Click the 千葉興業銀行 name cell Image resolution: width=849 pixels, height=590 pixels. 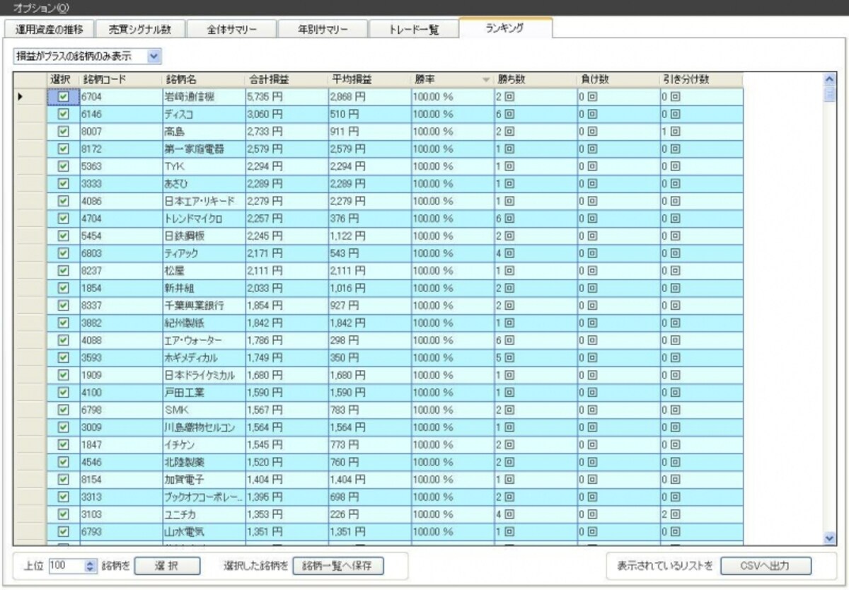click(x=203, y=305)
